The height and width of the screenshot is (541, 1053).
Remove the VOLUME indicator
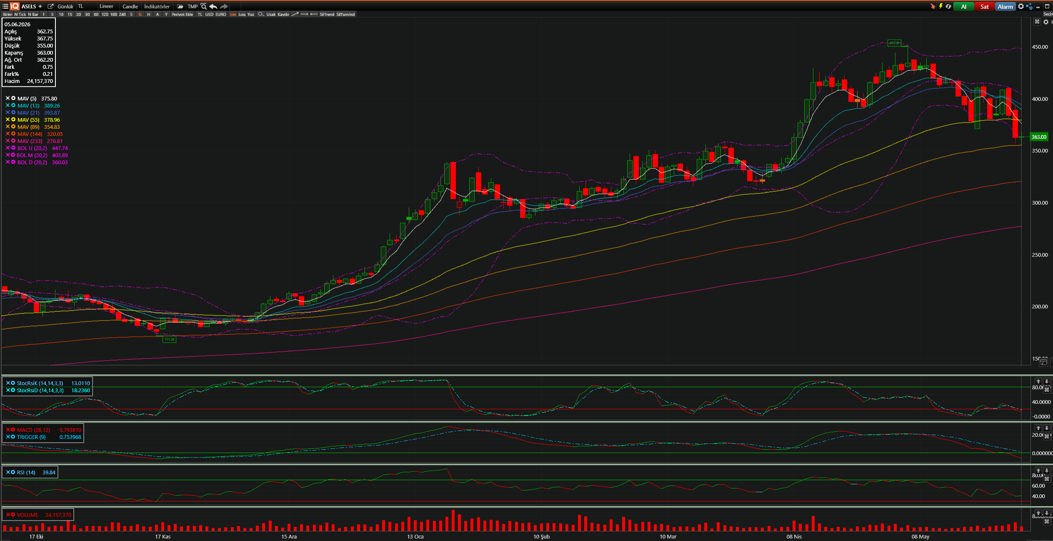pos(8,515)
